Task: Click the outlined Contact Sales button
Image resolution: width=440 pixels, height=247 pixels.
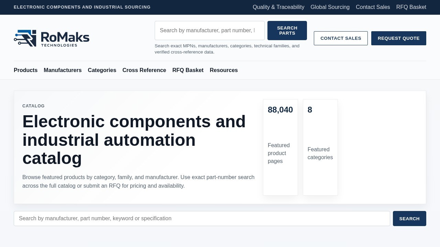Action: (341, 38)
